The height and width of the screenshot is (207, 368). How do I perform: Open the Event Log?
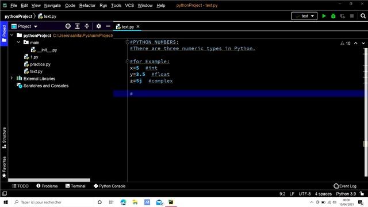[x=345, y=186]
